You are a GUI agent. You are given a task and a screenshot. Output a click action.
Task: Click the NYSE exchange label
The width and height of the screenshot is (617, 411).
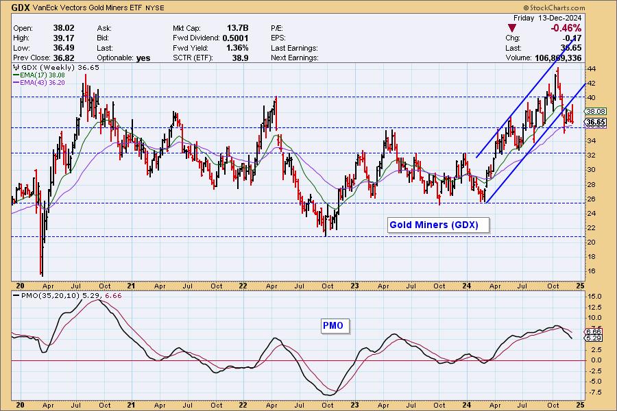click(x=155, y=8)
